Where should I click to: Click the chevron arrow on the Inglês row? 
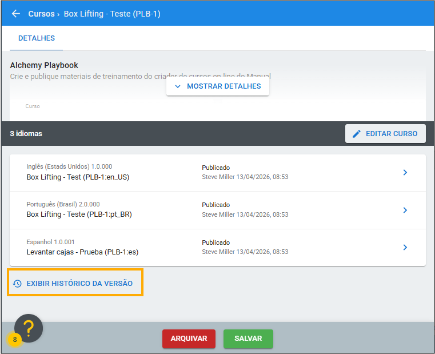pos(405,172)
